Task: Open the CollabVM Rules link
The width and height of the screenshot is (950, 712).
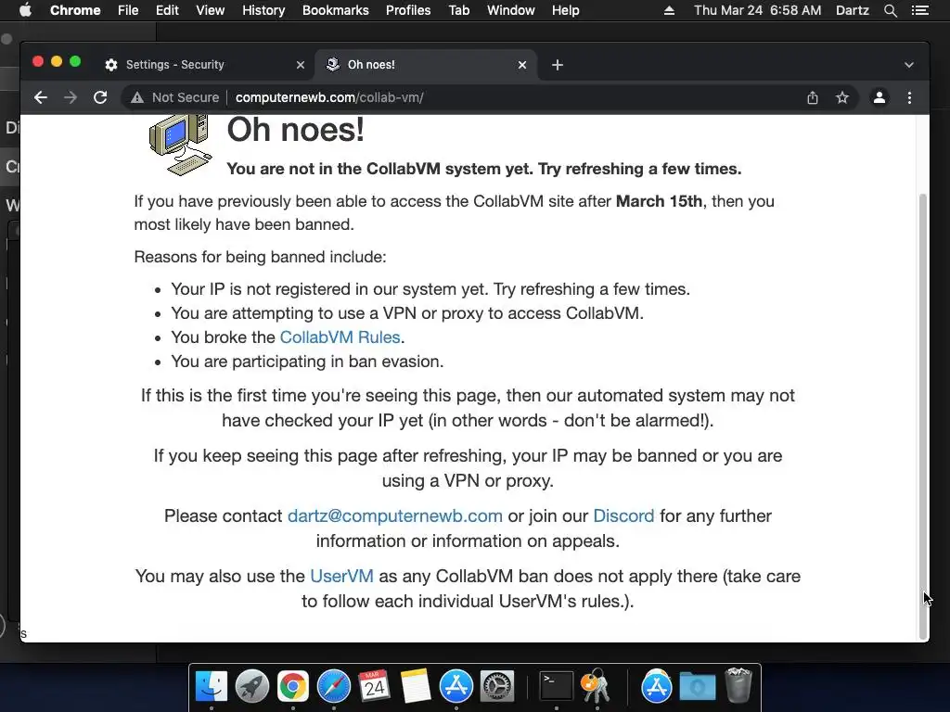Action: (x=340, y=337)
